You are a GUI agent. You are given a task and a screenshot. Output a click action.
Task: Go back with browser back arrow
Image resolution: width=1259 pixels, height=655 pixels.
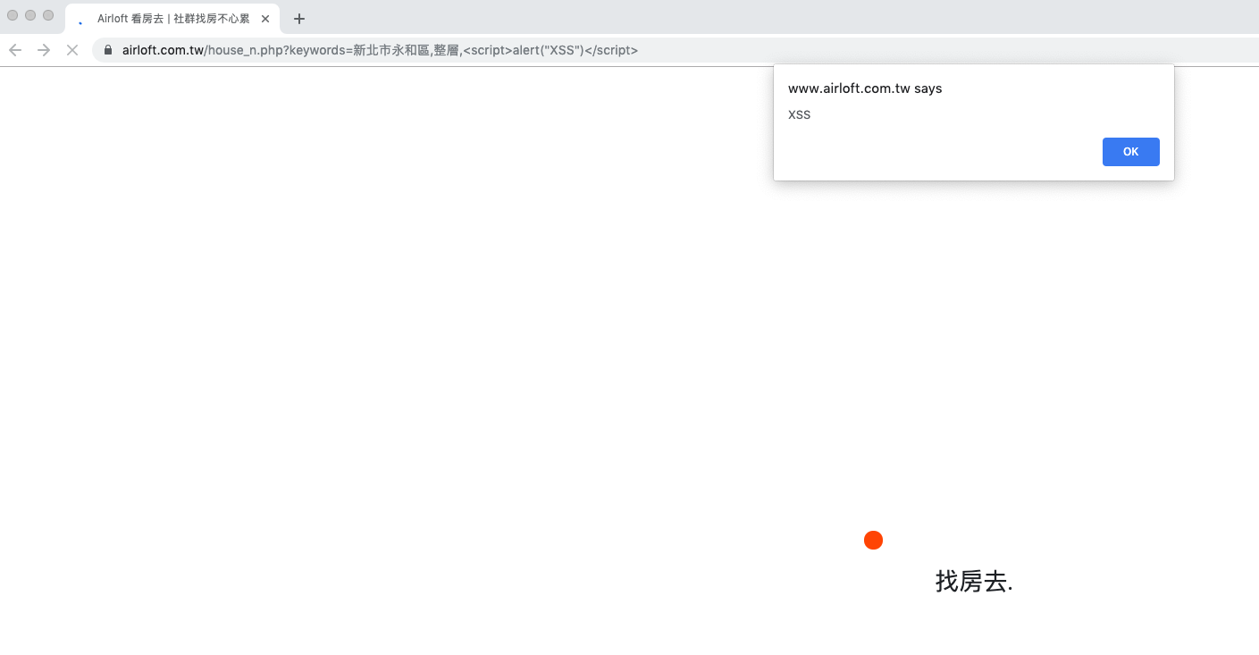[15, 50]
